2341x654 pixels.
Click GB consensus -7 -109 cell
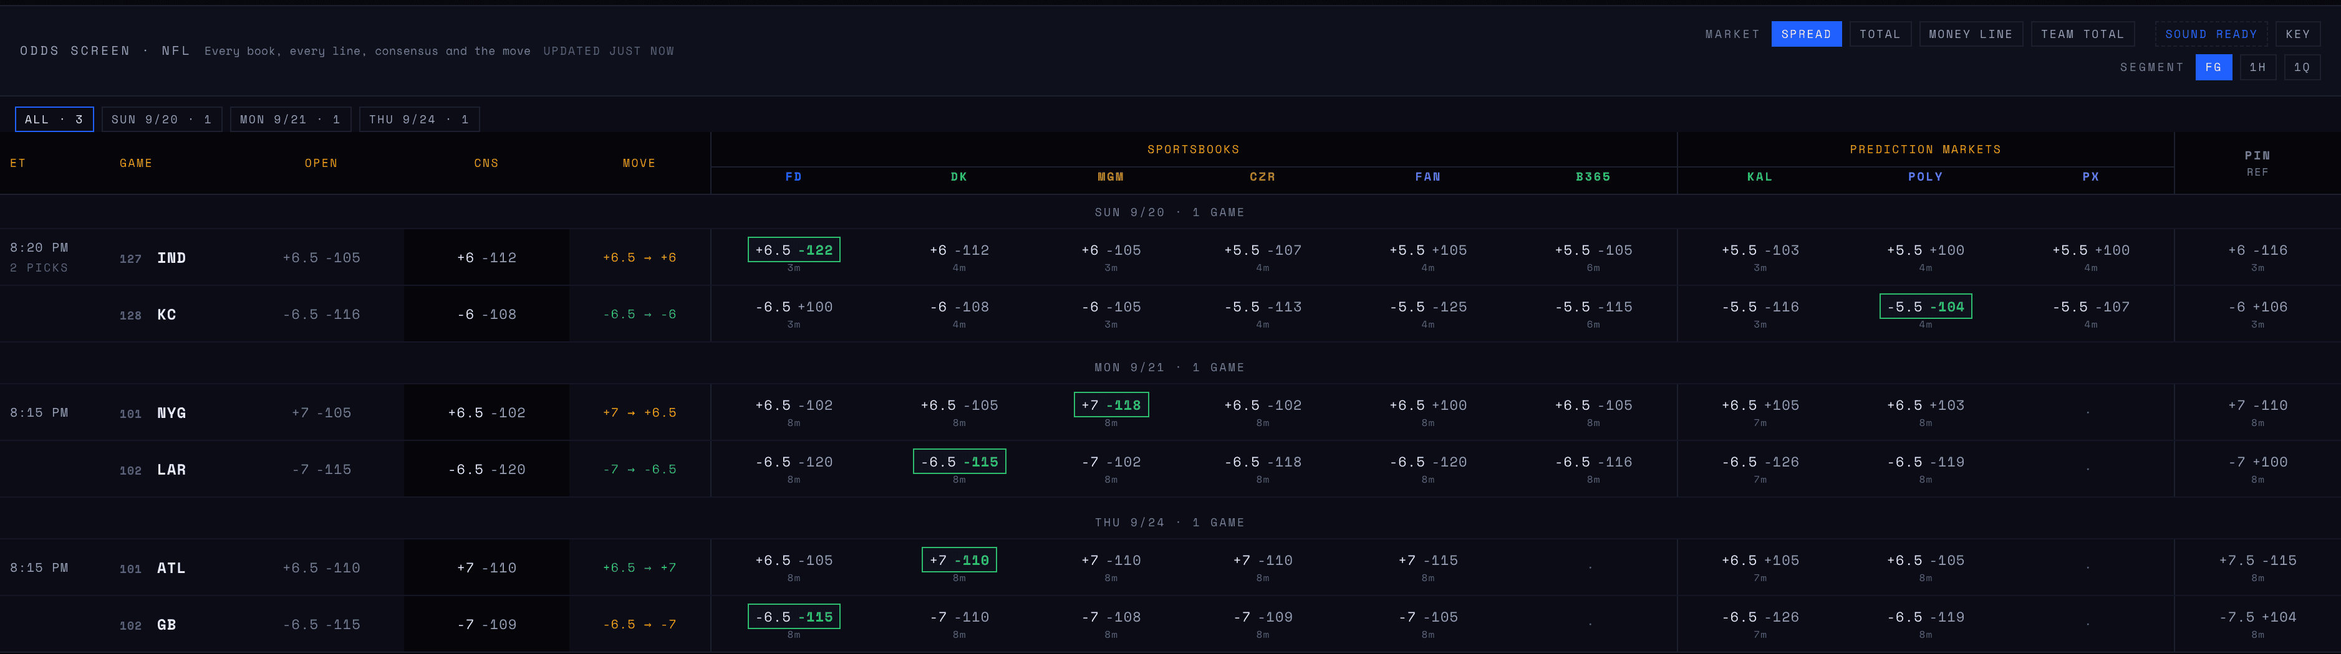486,624
